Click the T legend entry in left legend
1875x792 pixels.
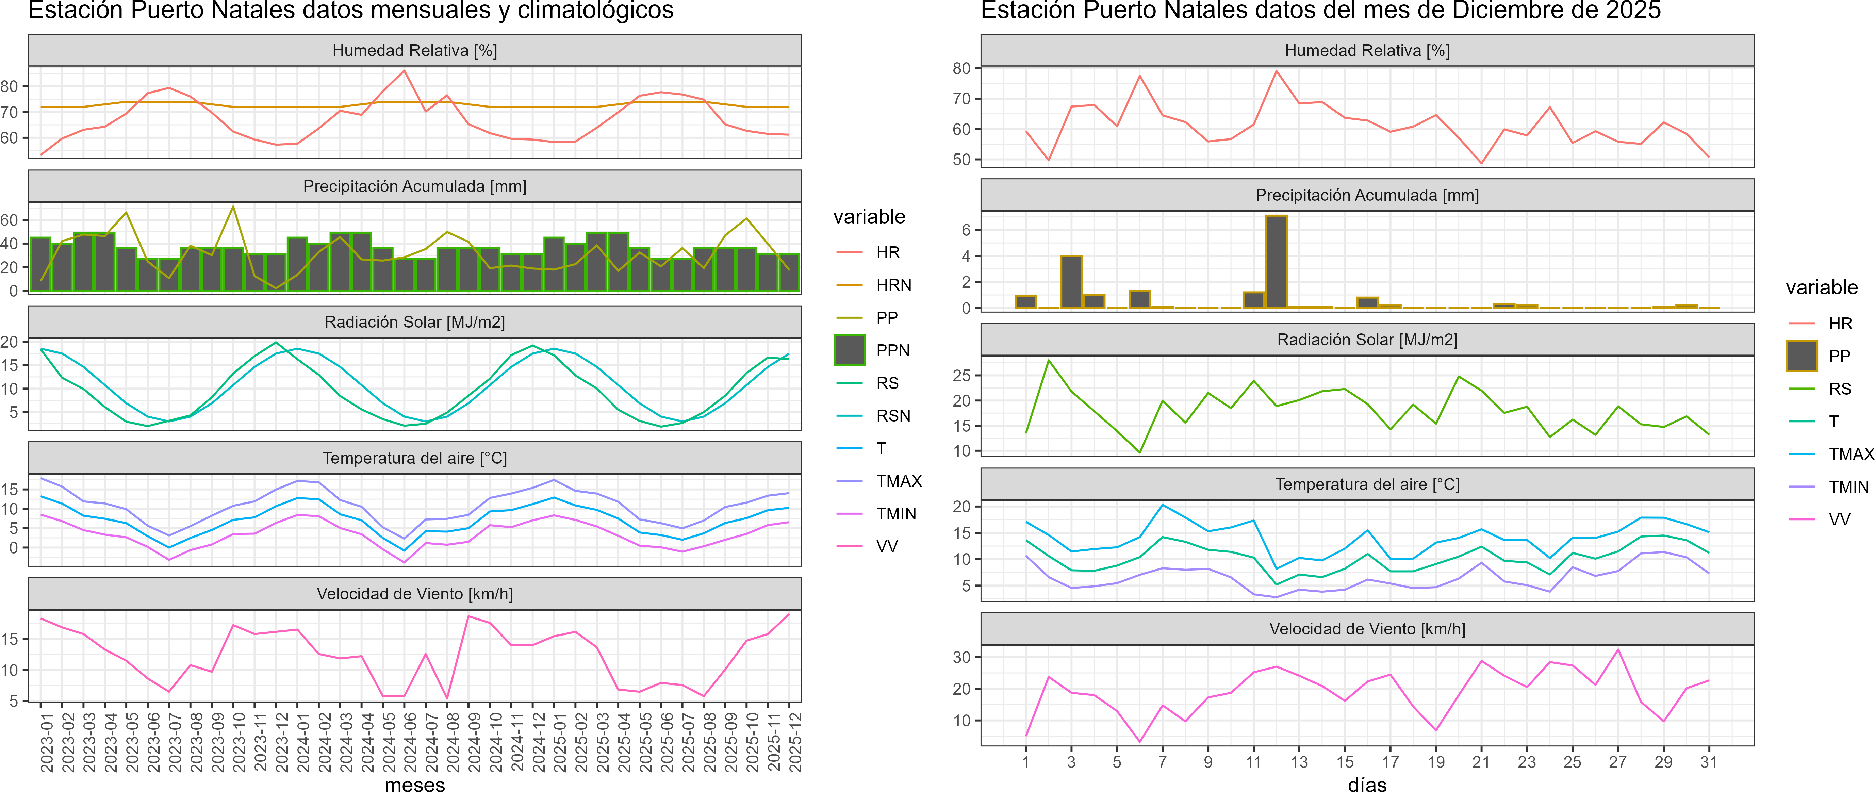pyautogui.click(x=881, y=448)
